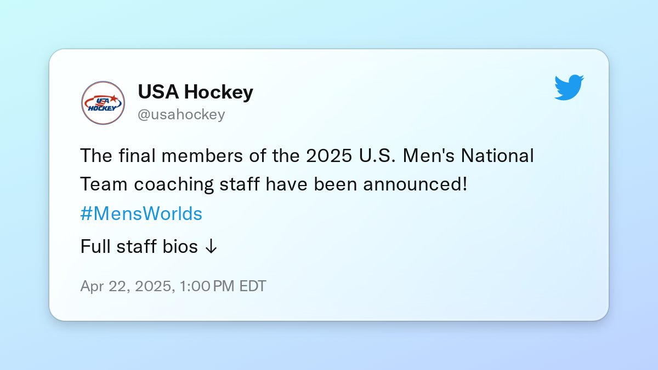The width and height of the screenshot is (658, 370).
Task: Open the USA Hockey display name
Action: point(195,92)
